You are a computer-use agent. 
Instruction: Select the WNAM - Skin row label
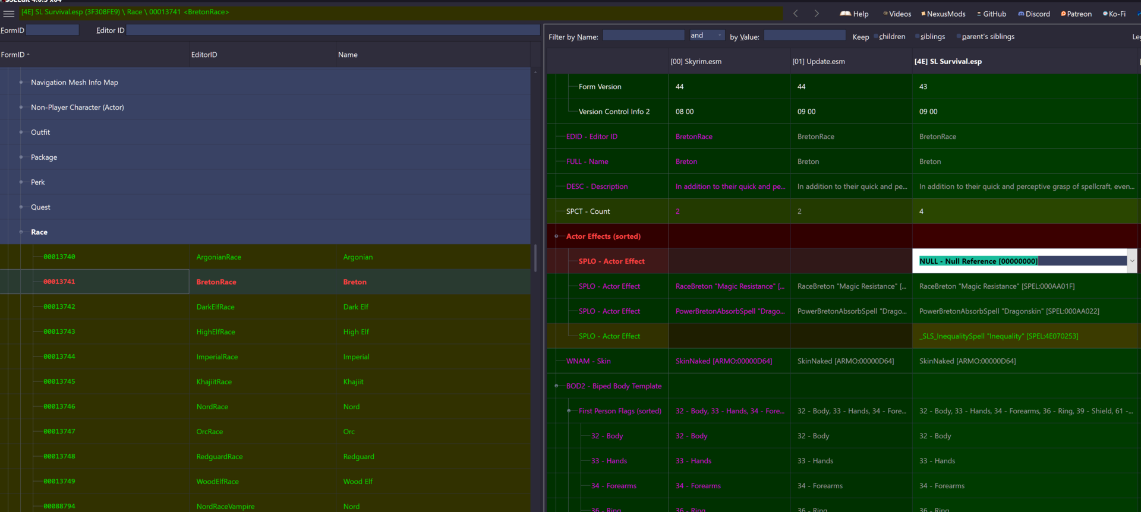588,361
